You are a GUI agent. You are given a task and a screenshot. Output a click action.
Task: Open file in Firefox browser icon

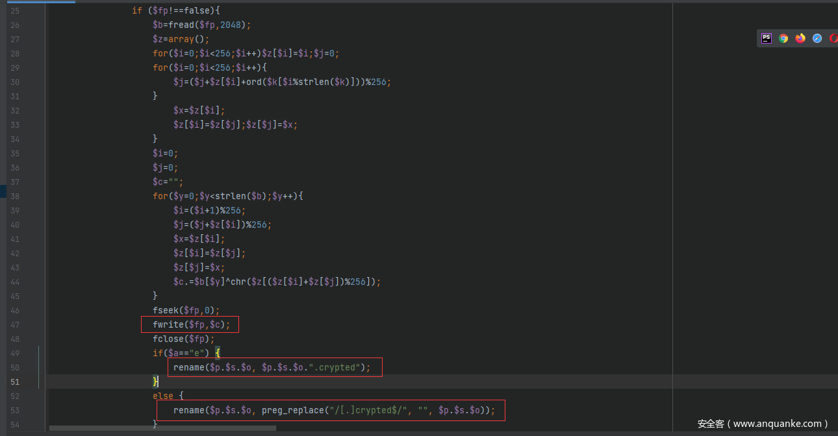tap(800, 38)
